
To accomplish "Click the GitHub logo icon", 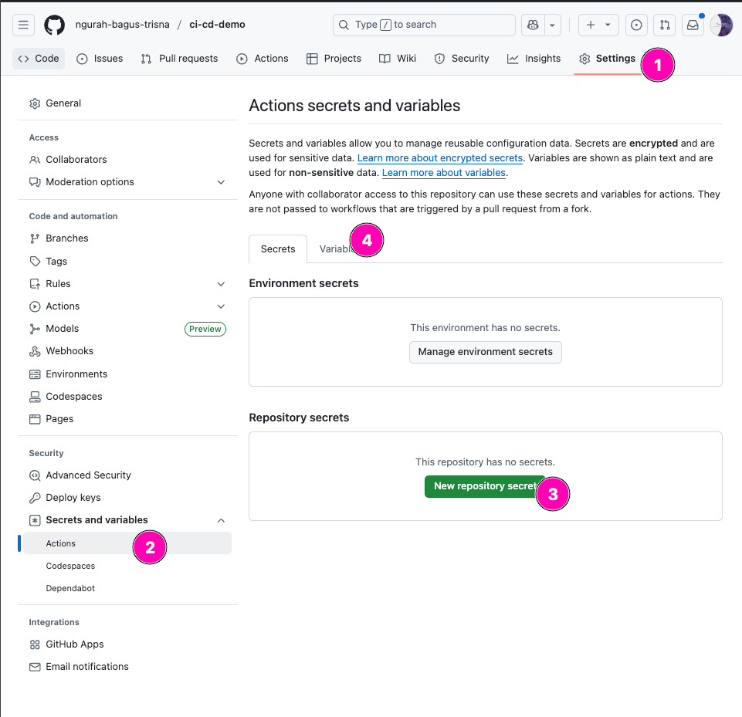I will point(54,25).
